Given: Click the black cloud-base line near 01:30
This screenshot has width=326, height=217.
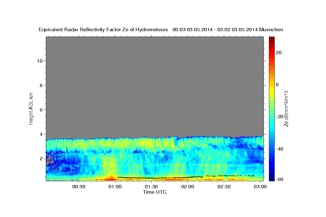Looking at the screenshot, I should (x=151, y=178).
